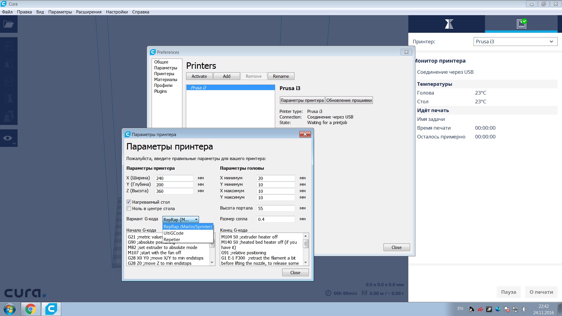Open the Расширения menu
Viewport: 562px width, 316px height.
click(89, 12)
